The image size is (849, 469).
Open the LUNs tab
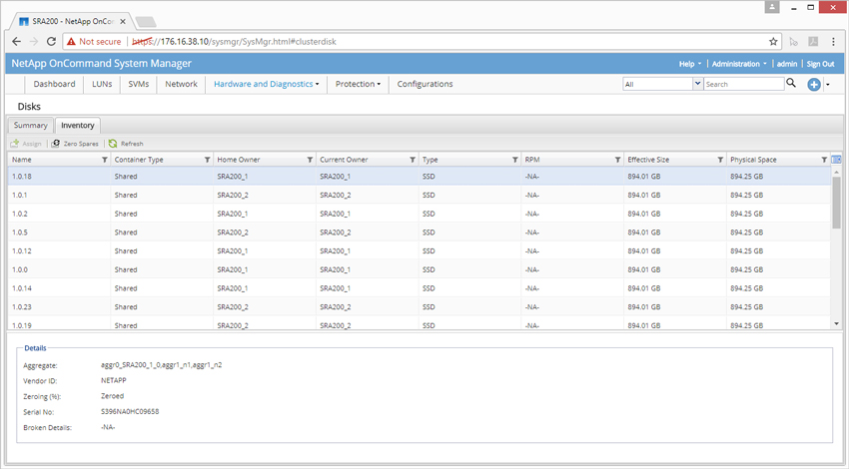(x=102, y=84)
